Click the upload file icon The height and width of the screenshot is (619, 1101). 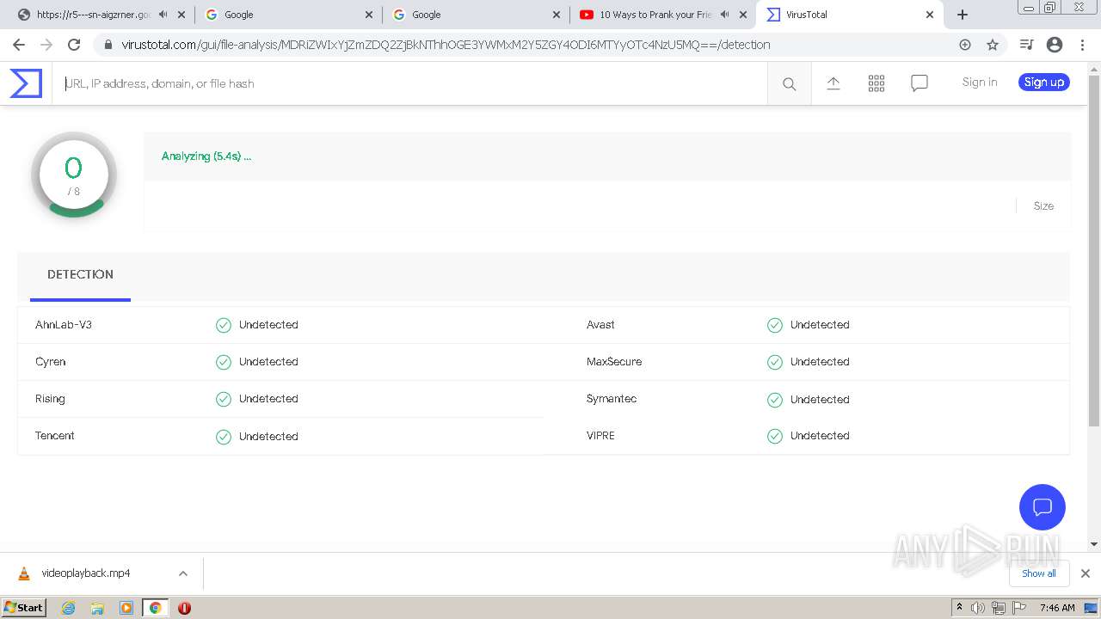coord(833,83)
